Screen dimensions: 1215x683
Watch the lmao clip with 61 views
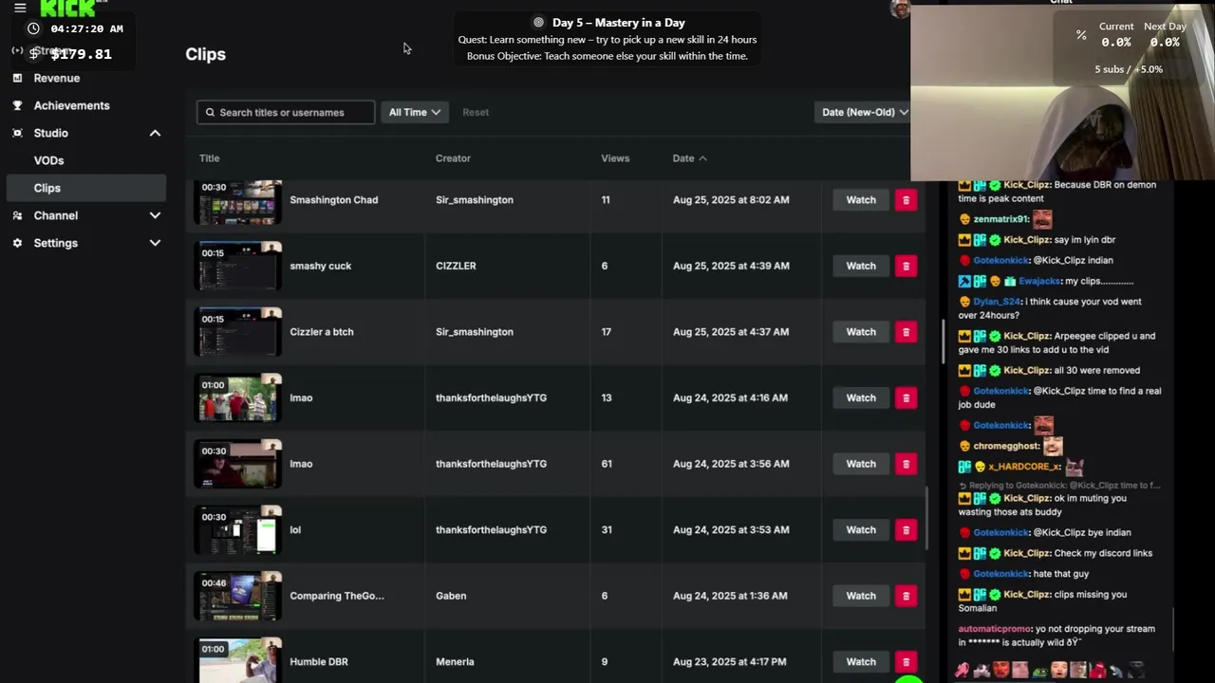point(861,464)
